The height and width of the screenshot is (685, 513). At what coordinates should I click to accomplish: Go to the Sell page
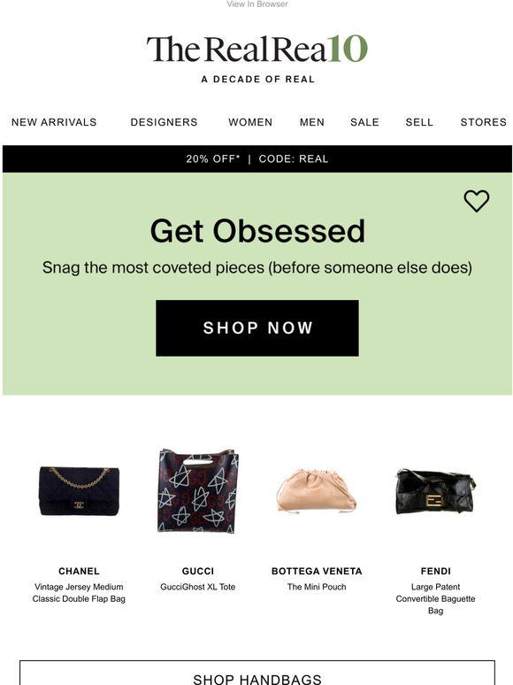pyautogui.click(x=419, y=122)
